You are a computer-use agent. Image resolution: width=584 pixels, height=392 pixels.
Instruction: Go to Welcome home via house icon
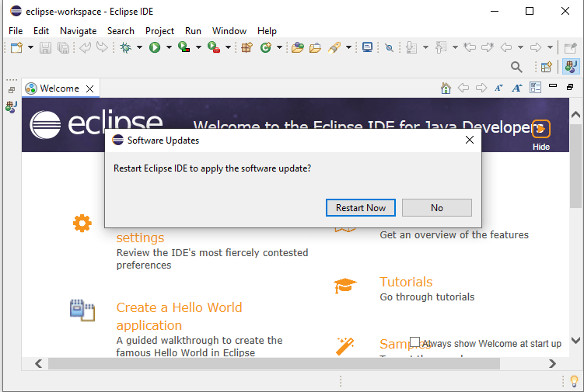tap(446, 88)
